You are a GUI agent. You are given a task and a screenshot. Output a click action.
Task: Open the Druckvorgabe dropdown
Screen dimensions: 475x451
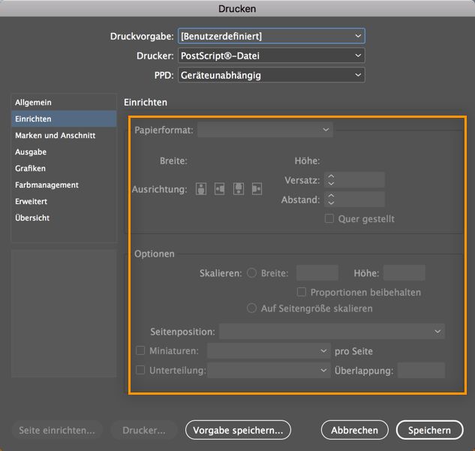pos(271,36)
